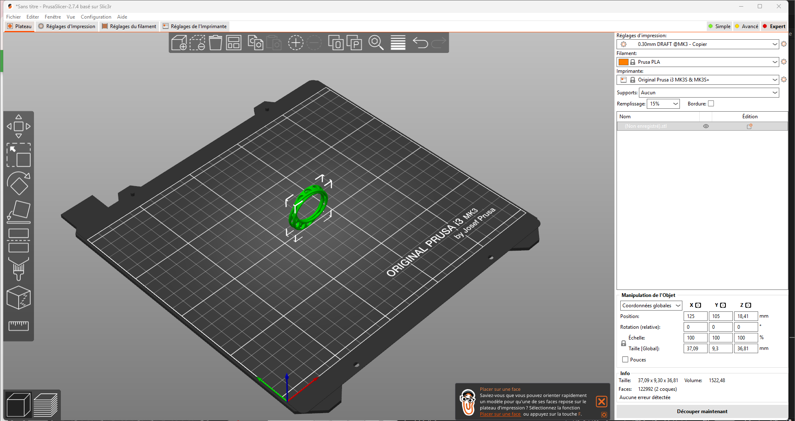Open the Aide menu
This screenshot has height=421, width=795.
(122, 17)
